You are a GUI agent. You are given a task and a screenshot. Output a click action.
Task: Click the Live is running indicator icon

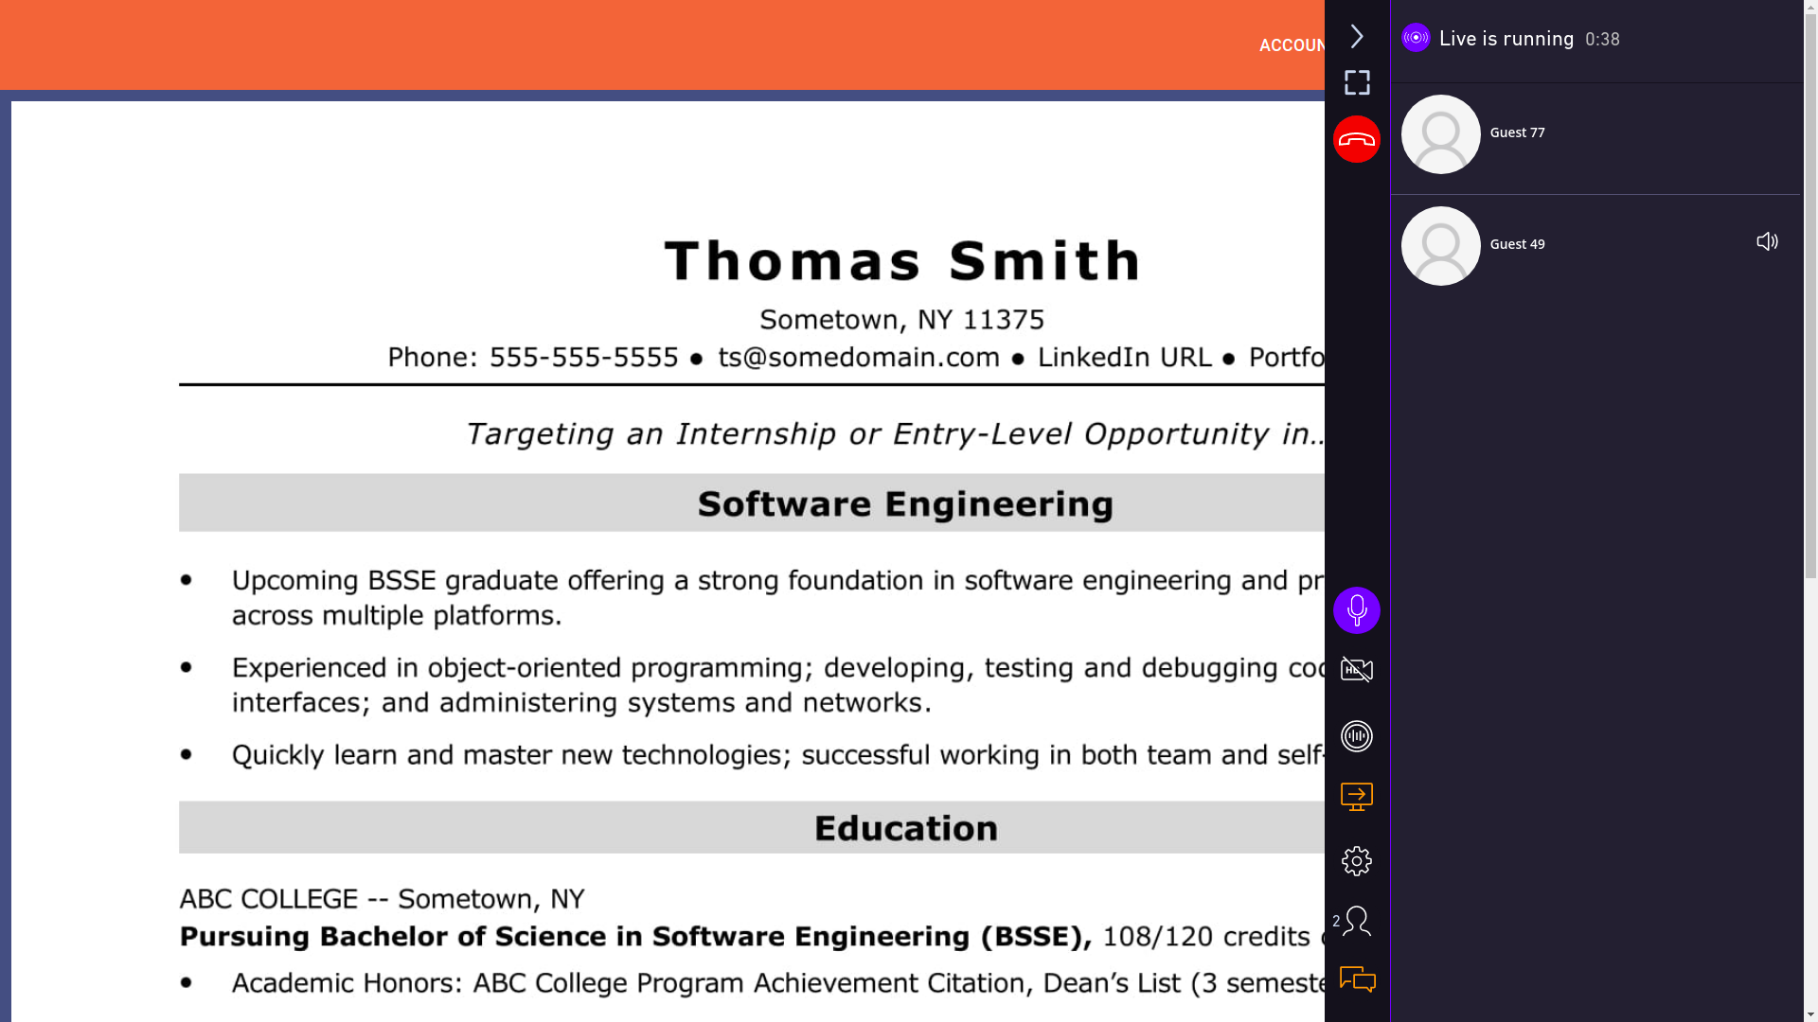[x=1416, y=38]
